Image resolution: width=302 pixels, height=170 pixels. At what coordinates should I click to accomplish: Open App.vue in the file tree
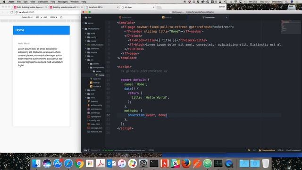(95, 79)
